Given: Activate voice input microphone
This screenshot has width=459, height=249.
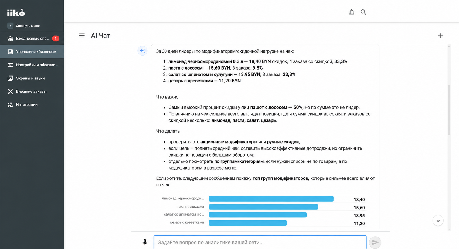Looking at the screenshot, I should point(145,242).
